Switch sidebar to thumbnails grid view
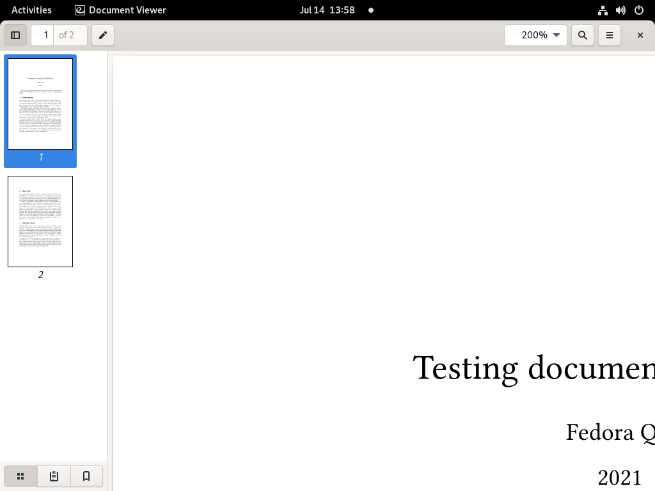Image resolution: width=655 pixels, height=491 pixels. 20,476
